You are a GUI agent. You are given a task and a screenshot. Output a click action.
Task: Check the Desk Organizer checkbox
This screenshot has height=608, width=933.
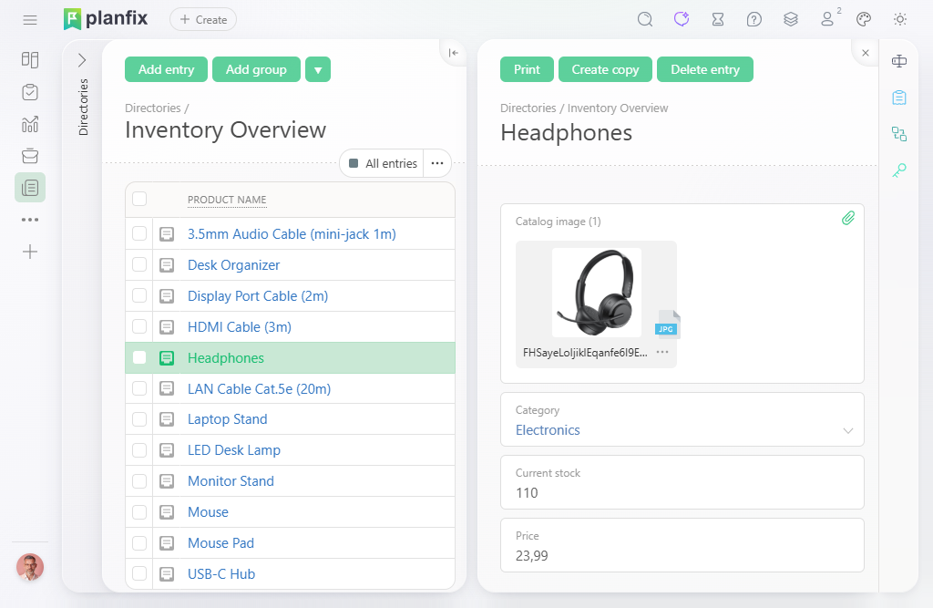[139, 264]
